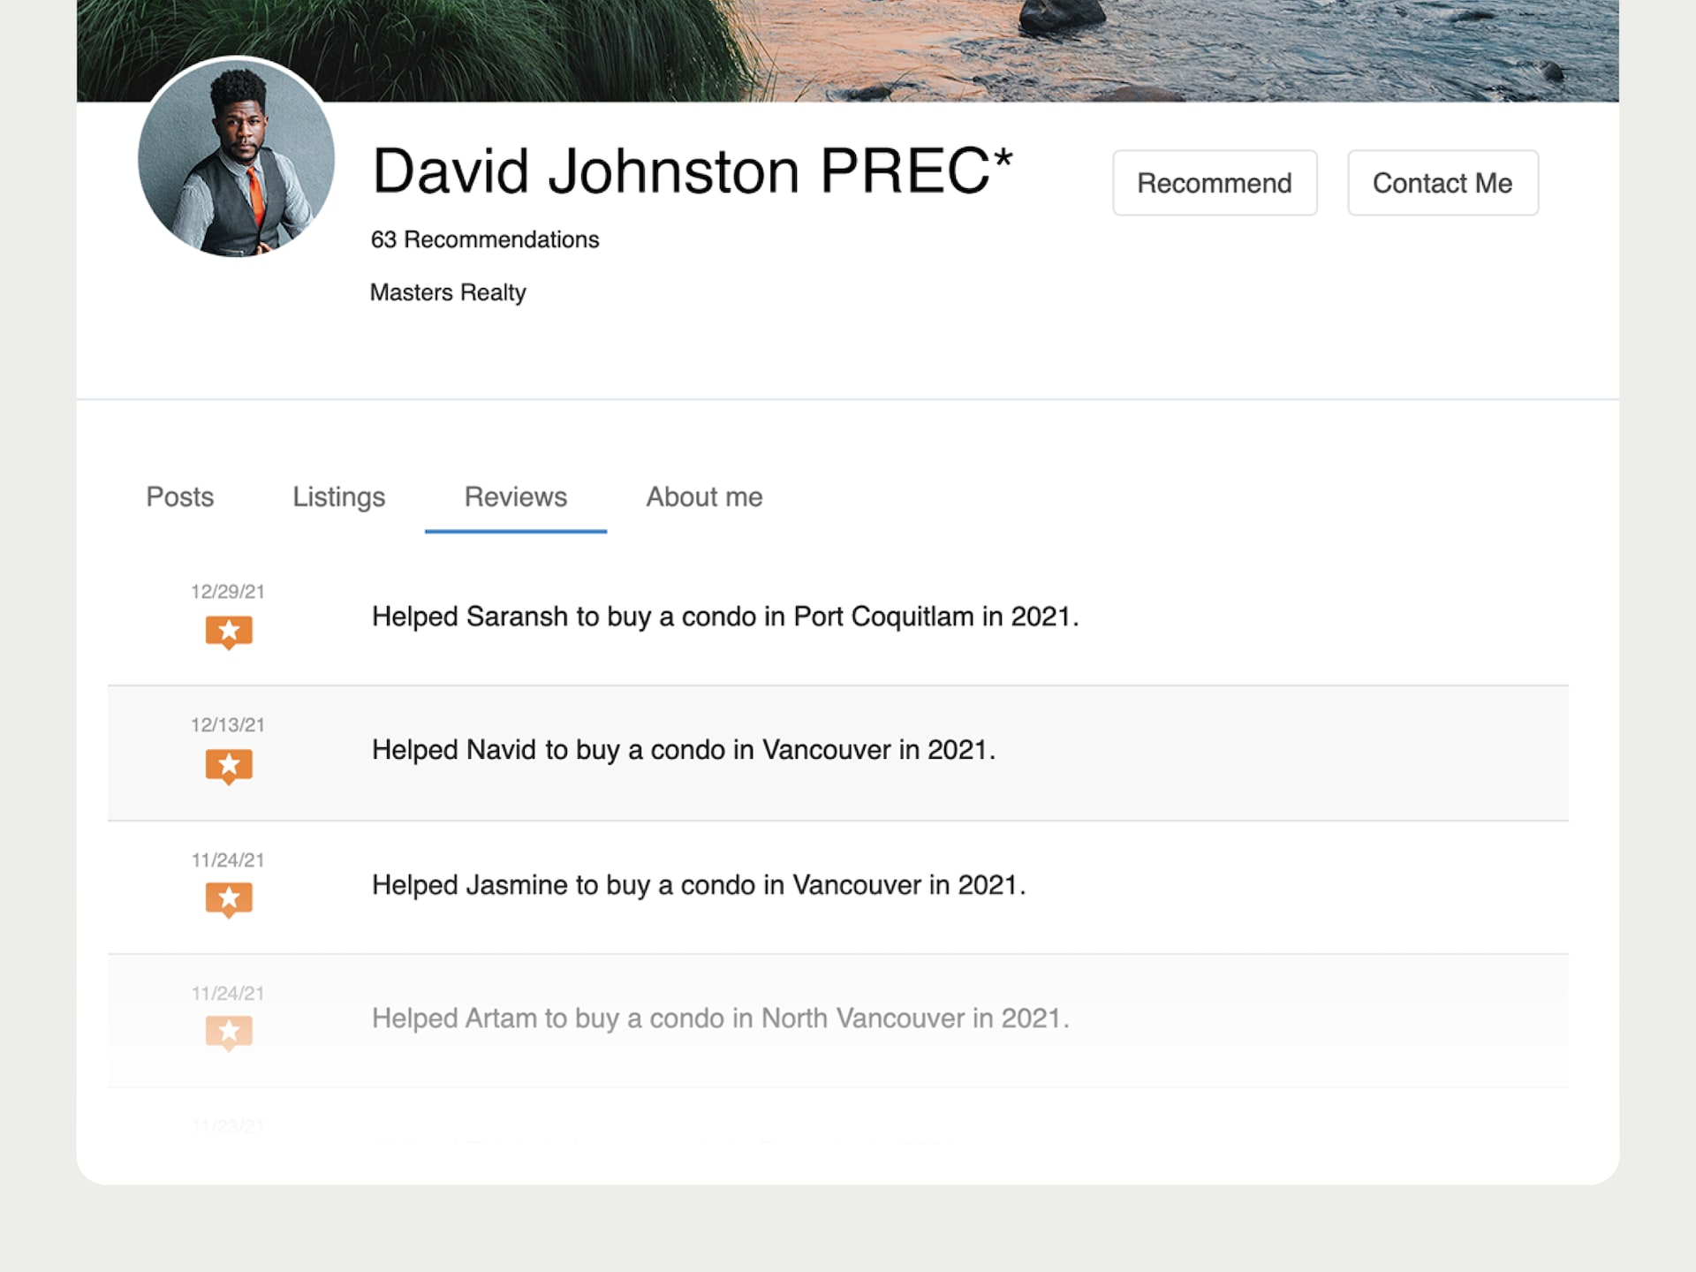Select the Reviews tab
This screenshot has height=1272, width=1696.
click(x=516, y=496)
